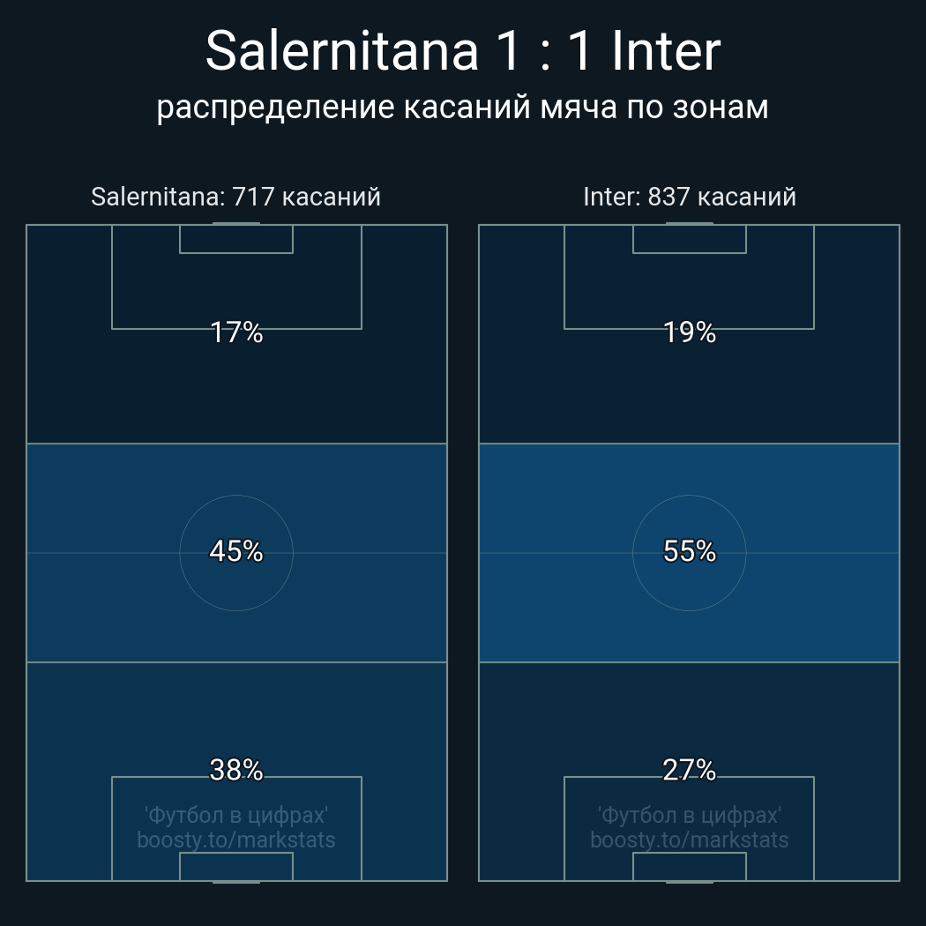
Task: Click the 17% label on Salernitana pitch
Action: tap(236, 332)
